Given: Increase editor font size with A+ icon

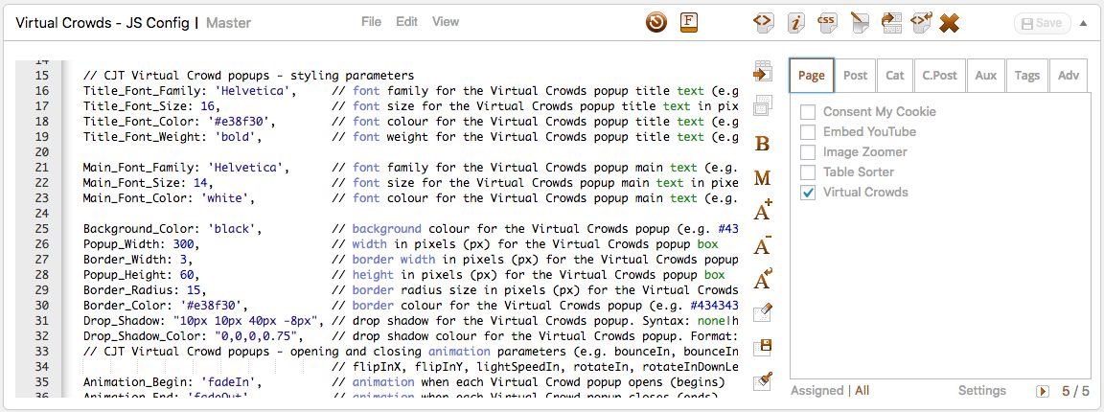Looking at the screenshot, I should click(x=763, y=210).
